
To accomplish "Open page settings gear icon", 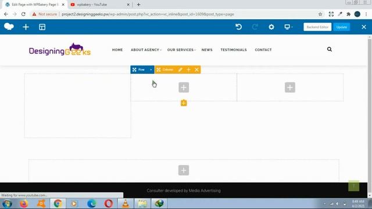I will 271,27.
